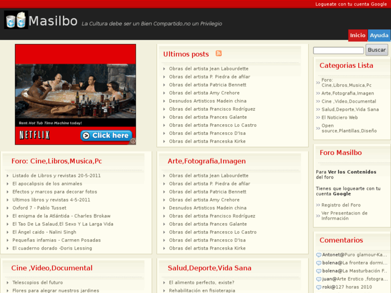Image resolution: width=391 pixels, height=293 pixels.
Task: Open comment roki@127 horas 2010
Action: 347,287
